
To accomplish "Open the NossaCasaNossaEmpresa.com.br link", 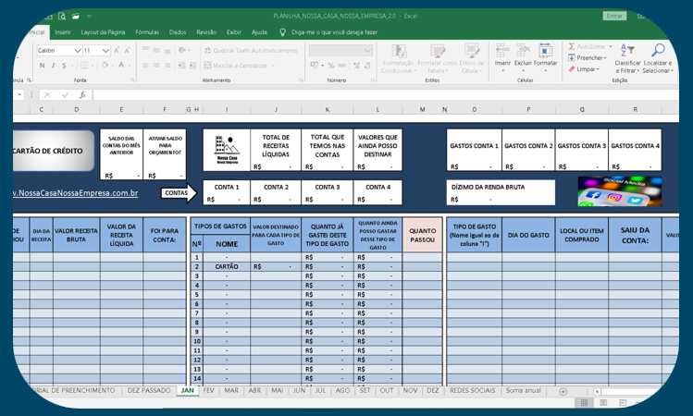I will click(x=76, y=193).
